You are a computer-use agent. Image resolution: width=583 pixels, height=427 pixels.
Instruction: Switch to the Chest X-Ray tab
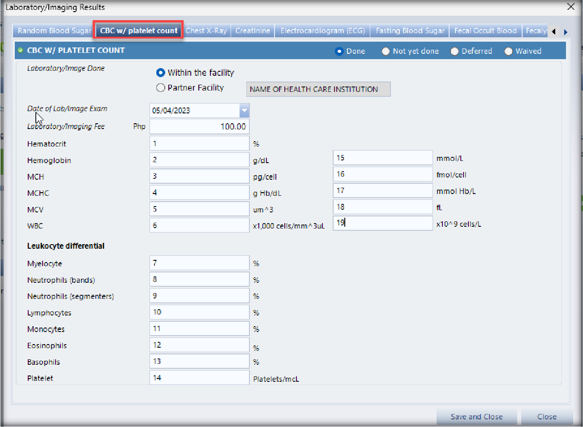pos(206,30)
